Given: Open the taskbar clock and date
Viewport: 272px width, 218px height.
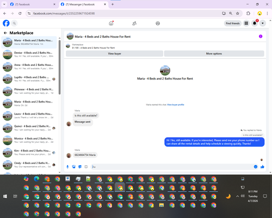Looking at the screenshot, I should (x=253, y=196).
